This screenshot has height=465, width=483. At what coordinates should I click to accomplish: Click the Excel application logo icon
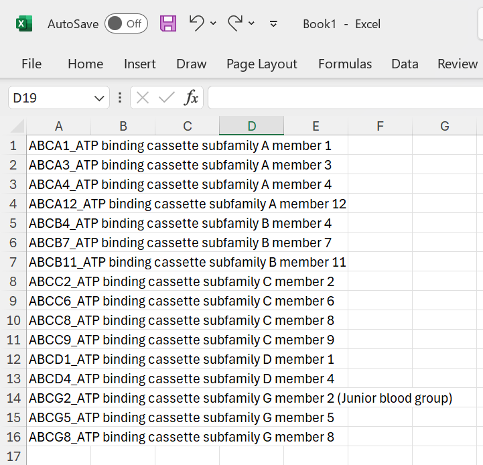(24, 23)
